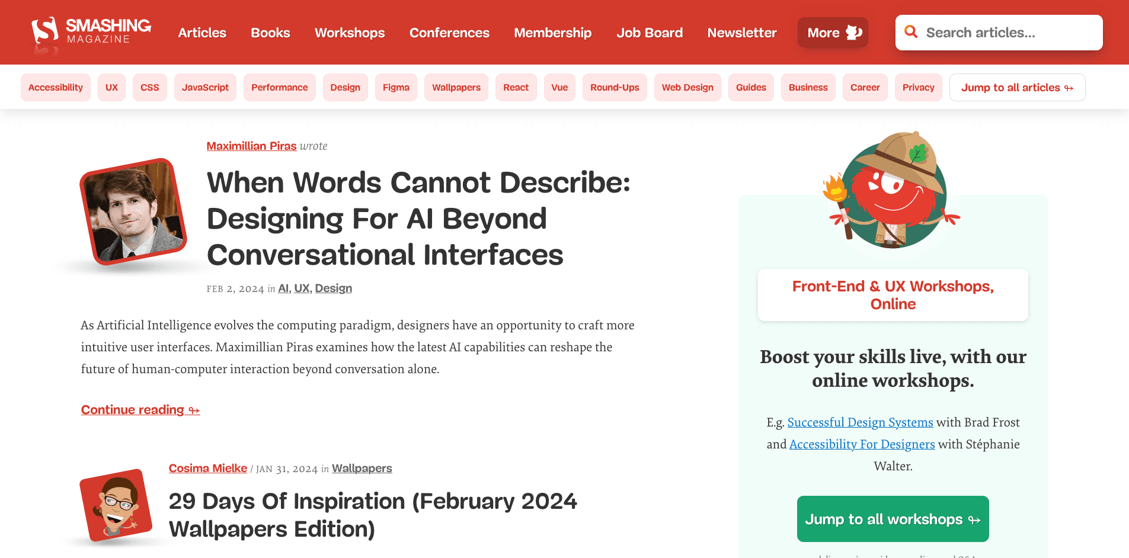
Task: Open the Round-Ups category
Action: pyautogui.click(x=615, y=87)
